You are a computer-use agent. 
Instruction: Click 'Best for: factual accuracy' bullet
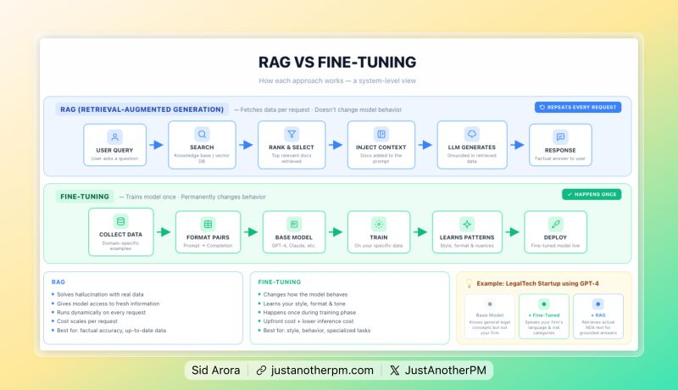(111, 331)
